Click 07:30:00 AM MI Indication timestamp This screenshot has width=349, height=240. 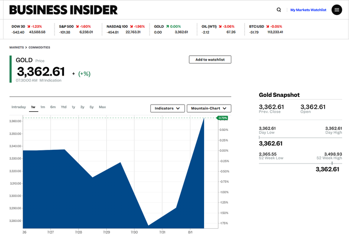pyautogui.click(x=39, y=80)
